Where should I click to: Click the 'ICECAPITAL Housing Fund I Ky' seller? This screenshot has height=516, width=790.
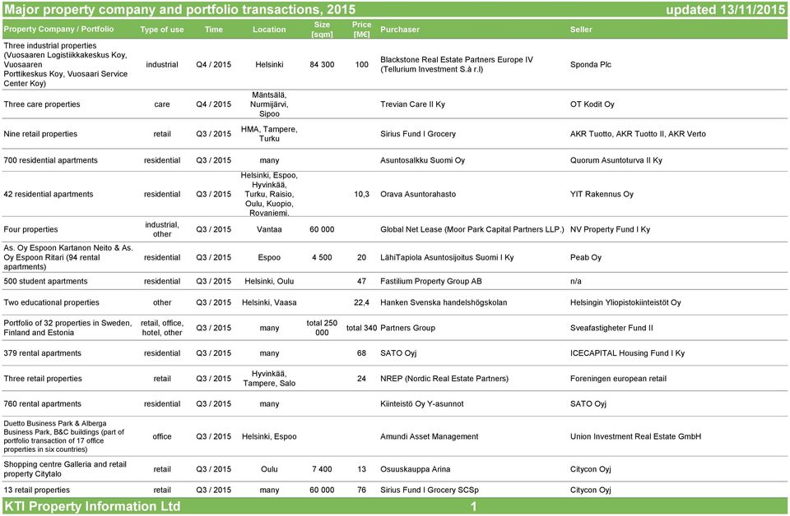click(x=627, y=353)
